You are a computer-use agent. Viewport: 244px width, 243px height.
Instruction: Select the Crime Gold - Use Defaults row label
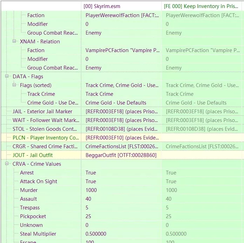(x=53, y=103)
